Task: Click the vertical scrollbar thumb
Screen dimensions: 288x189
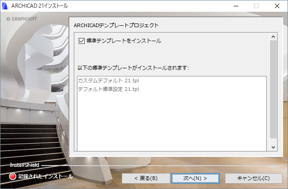Action: point(274,89)
